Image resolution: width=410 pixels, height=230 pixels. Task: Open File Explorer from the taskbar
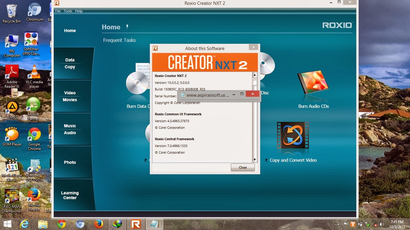pos(43,224)
